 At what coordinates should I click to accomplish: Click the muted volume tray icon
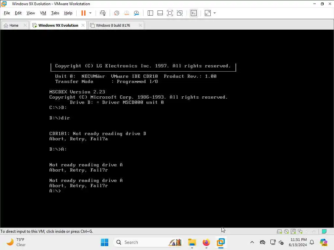281,242
